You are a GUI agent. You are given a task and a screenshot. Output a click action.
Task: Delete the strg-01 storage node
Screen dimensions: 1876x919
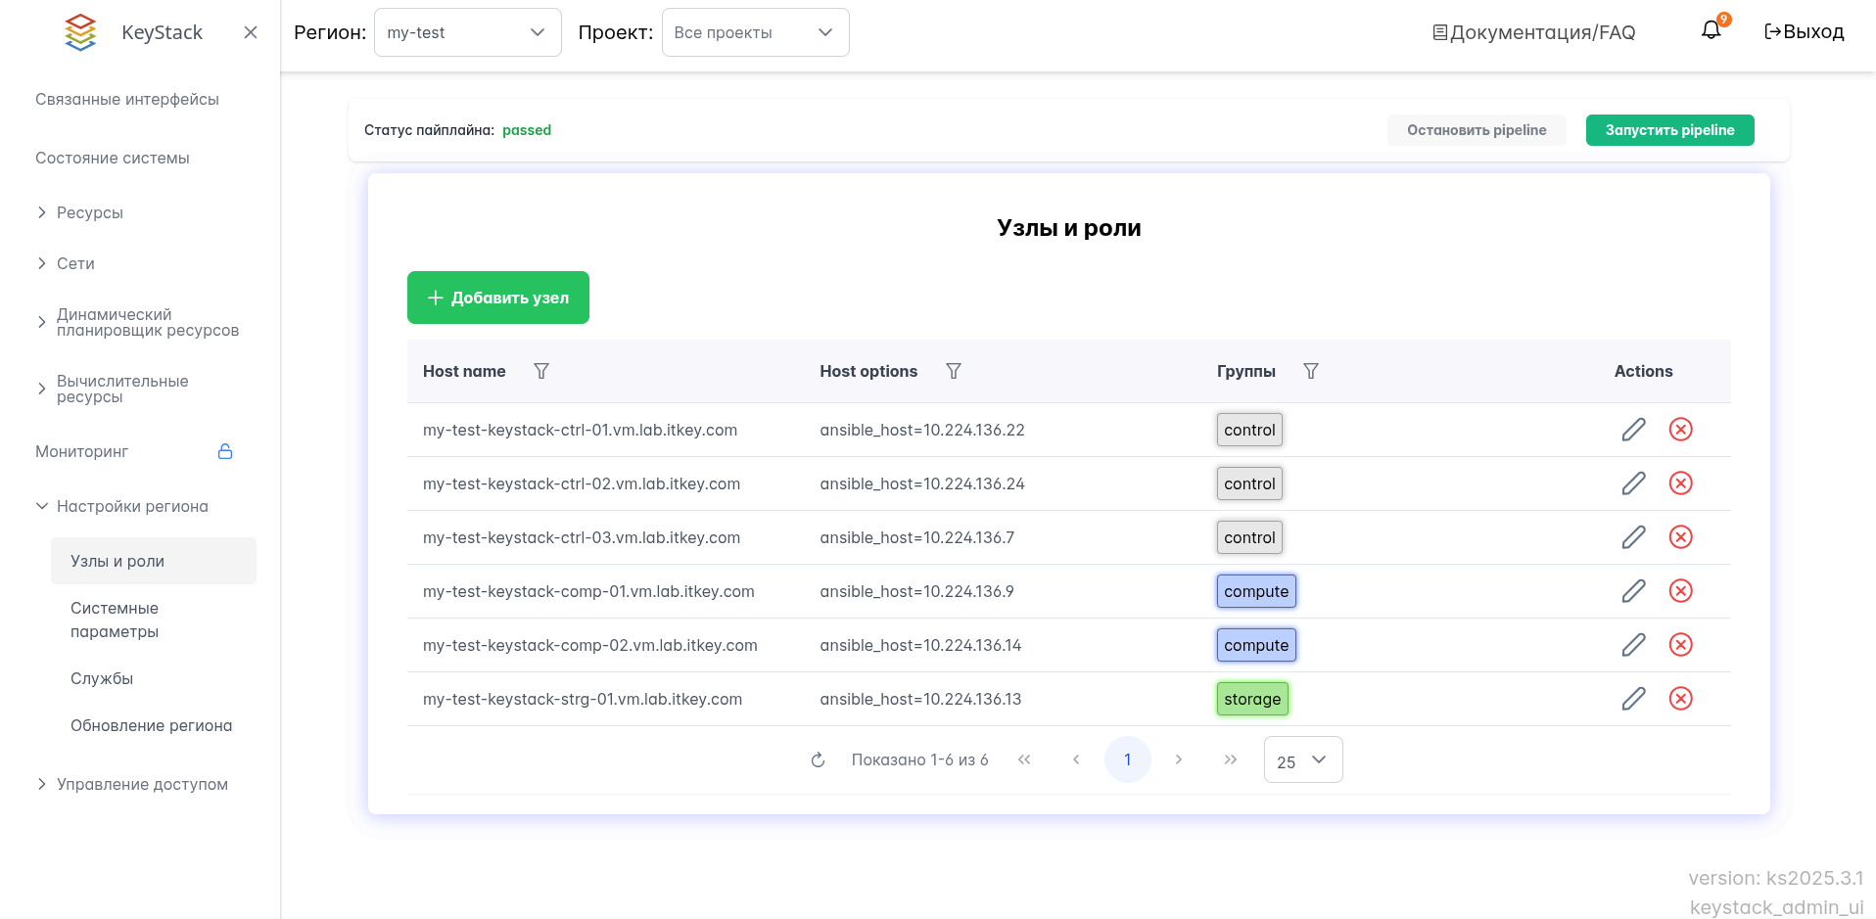[1680, 699]
